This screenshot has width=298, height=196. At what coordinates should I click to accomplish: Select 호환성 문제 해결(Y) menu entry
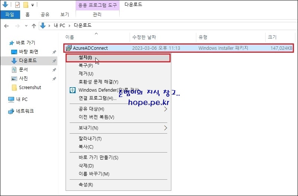pos(118,82)
